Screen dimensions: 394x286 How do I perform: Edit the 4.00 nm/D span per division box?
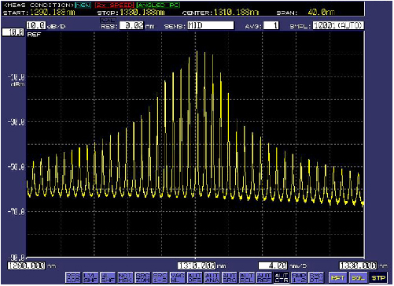coord(273,266)
